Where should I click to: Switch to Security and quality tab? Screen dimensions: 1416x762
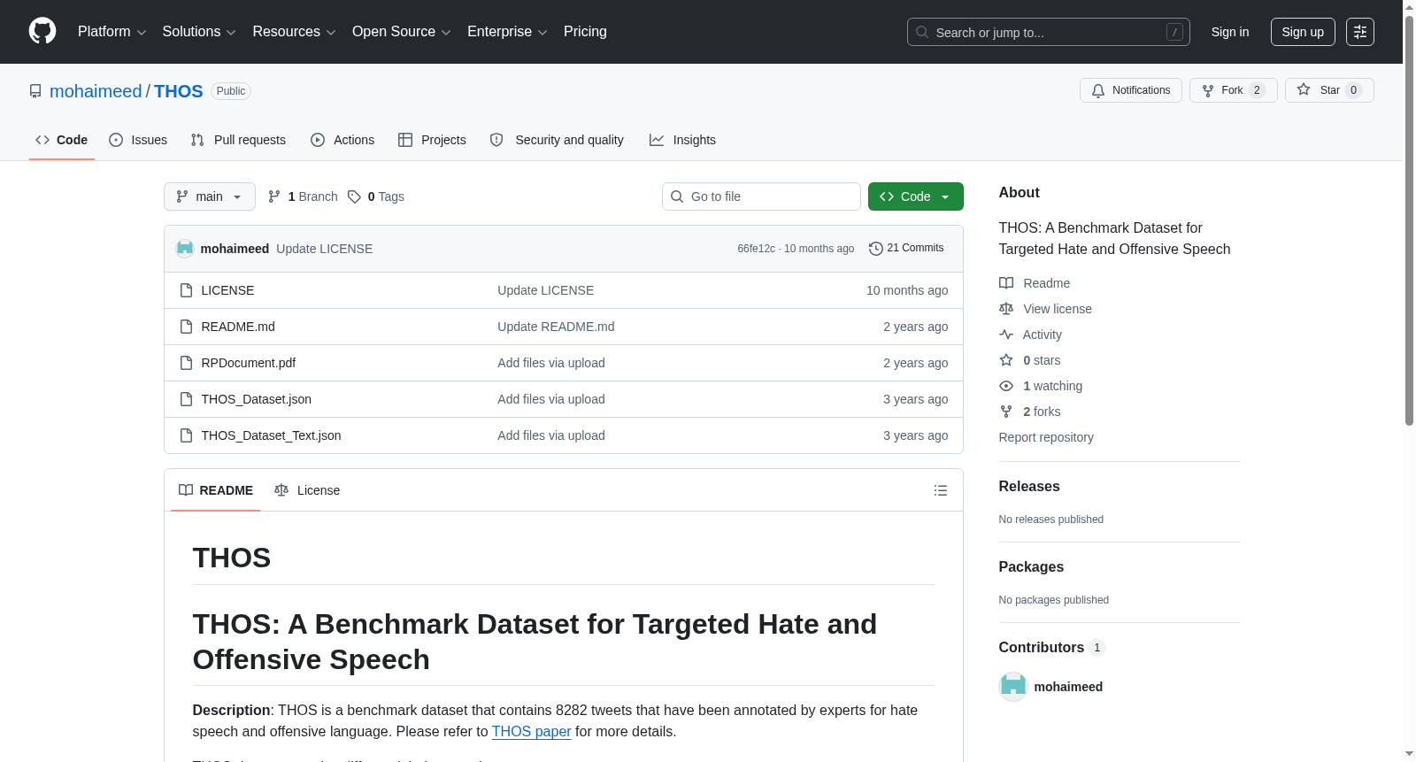(557, 140)
